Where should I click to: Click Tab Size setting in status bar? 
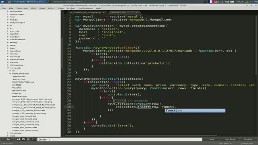225,144
